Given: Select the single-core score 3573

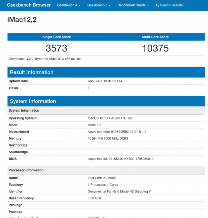Looking at the screenshot, I should [x=57, y=48].
